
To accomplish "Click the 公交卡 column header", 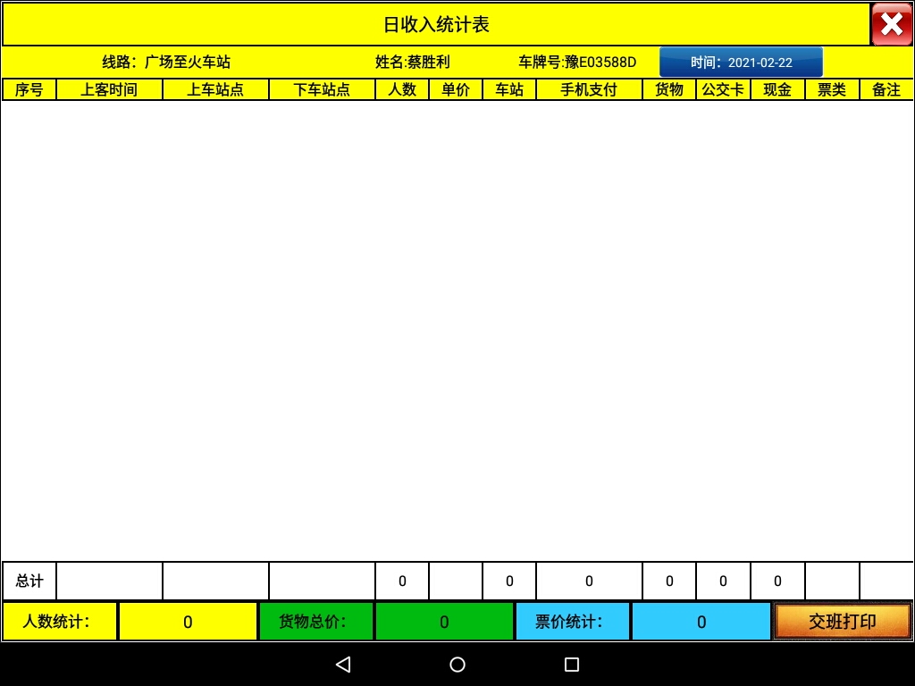I will click(x=723, y=89).
